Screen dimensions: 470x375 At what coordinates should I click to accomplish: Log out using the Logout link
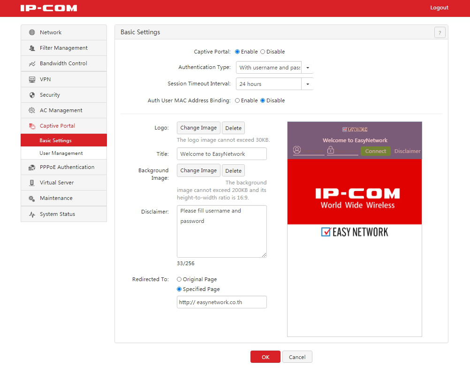[x=439, y=8]
